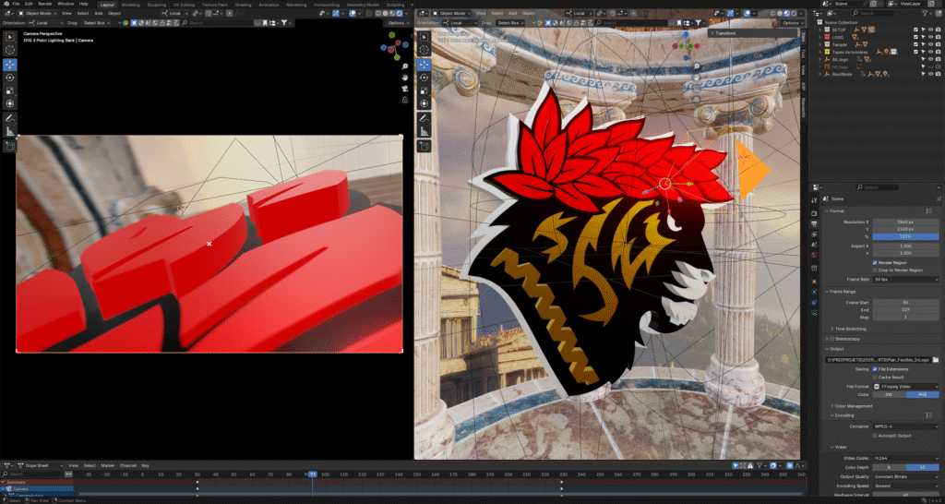Hide the Temple collection with its eye icon
The image size is (945, 504).
click(x=930, y=44)
